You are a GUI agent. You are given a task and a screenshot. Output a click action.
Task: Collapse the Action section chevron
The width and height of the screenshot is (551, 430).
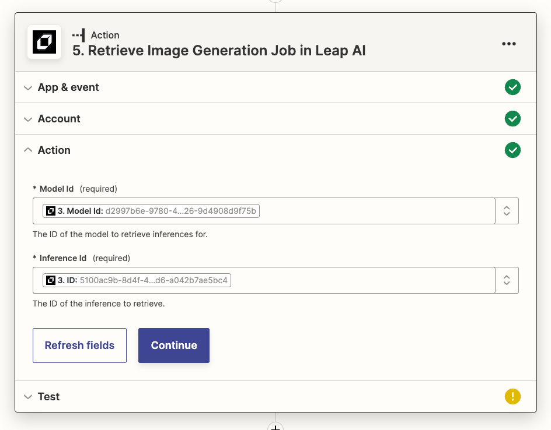pyautogui.click(x=27, y=150)
